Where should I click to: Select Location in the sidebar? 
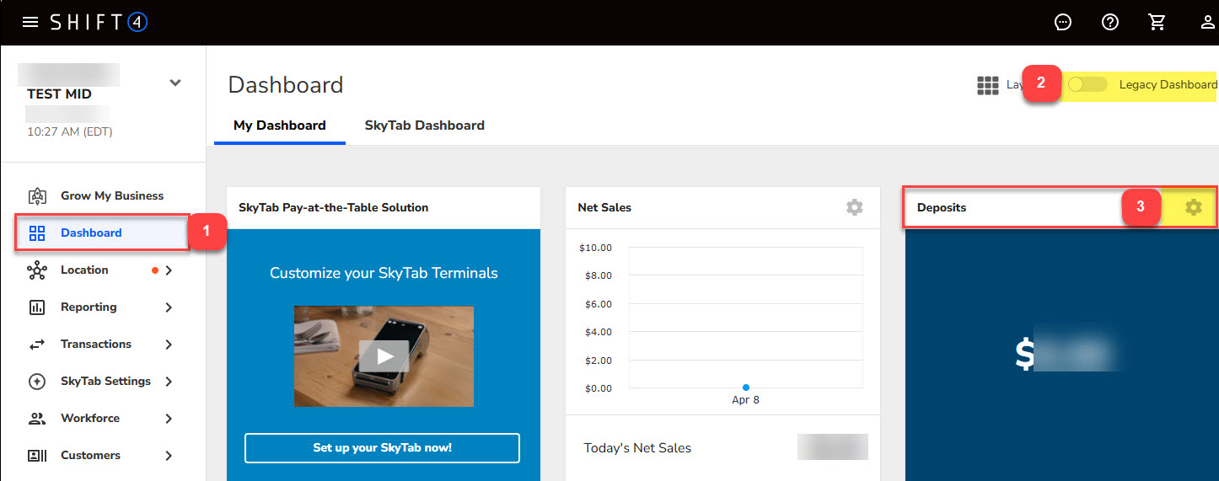click(84, 270)
